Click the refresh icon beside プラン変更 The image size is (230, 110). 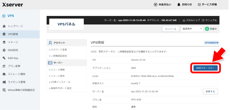click(x=4, y=66)
